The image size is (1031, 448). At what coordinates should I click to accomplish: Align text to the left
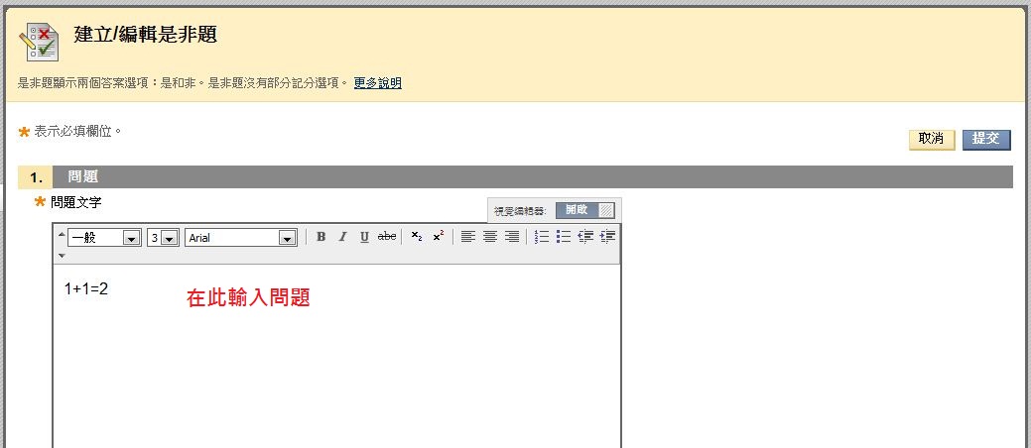click(x=468, y=237)
